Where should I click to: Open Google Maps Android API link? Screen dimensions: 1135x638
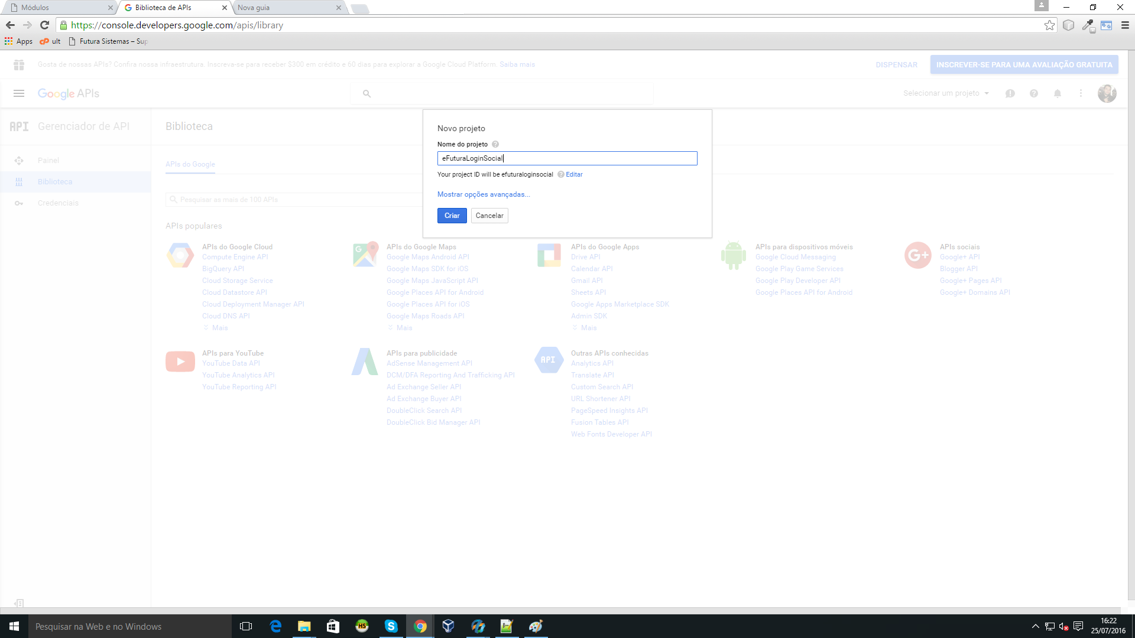click(x=428, y=257)
